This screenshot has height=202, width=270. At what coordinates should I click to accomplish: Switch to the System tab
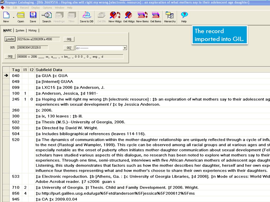click(x=20, y=30)
